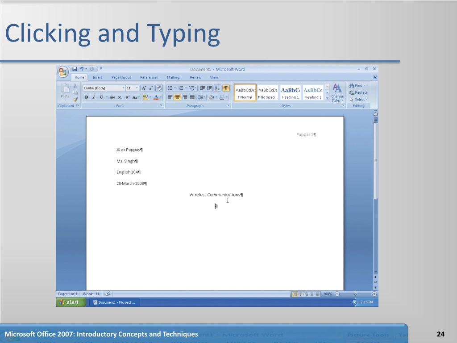The width and height of the screenshot is (457, 343).
Task: Toggle Center alignment
Action: point(177,97)
